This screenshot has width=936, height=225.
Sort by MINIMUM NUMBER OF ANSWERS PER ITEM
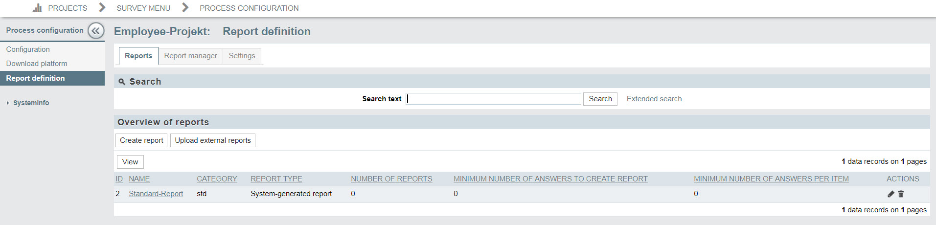pos(771,179)
